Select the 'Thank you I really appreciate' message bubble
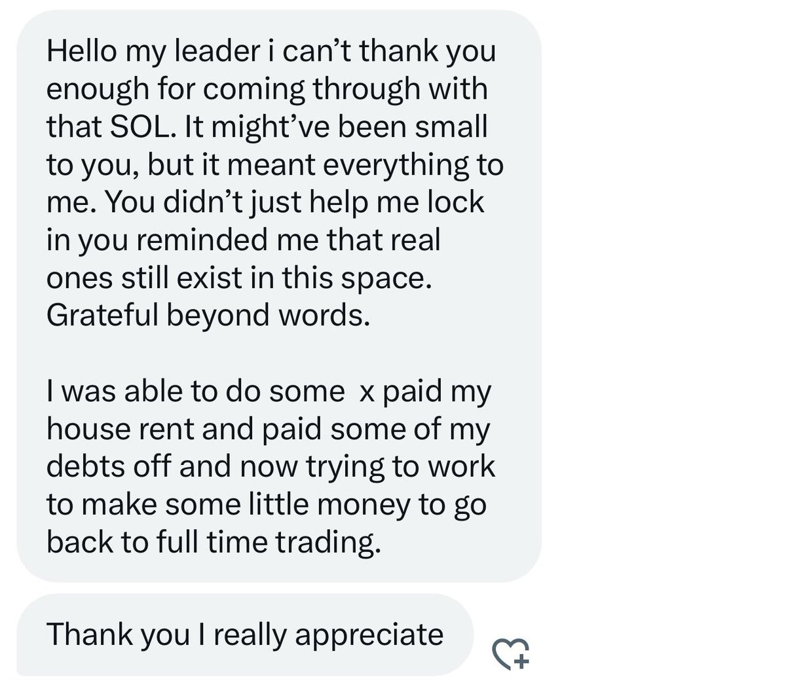This screenshot has height=681, width=786. [x=245, y=635]
